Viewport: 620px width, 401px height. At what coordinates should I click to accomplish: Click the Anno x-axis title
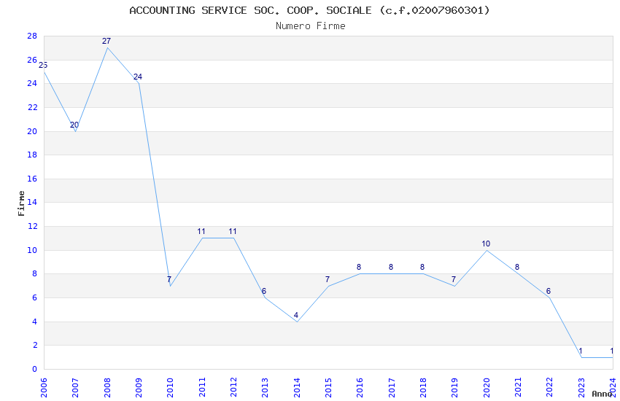tap(602, 394)
